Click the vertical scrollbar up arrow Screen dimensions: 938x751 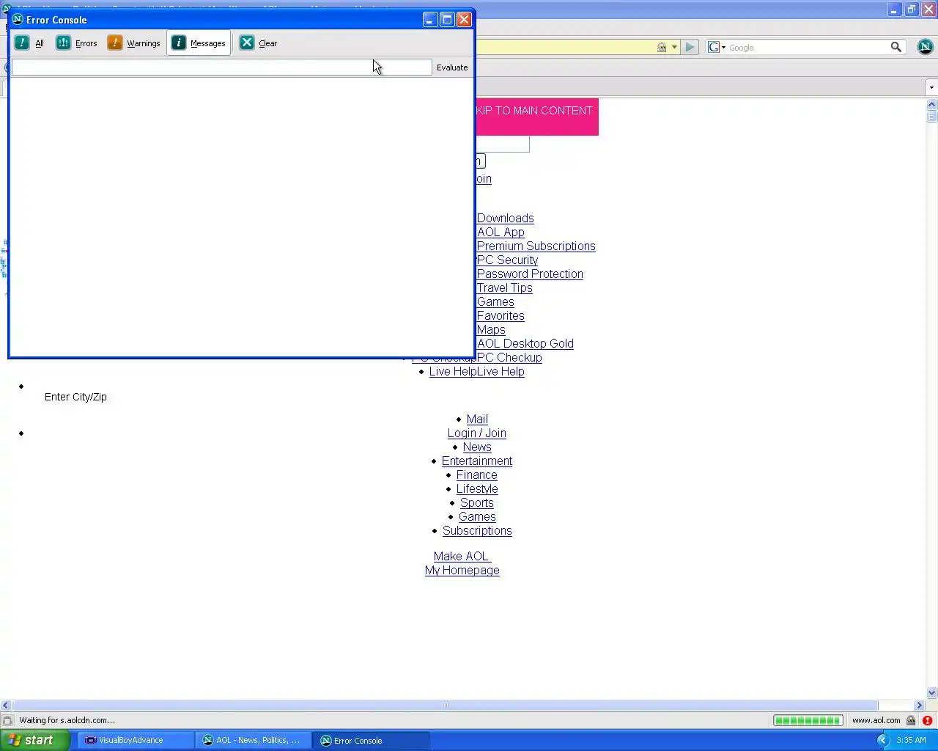click(x=931, y=105)
